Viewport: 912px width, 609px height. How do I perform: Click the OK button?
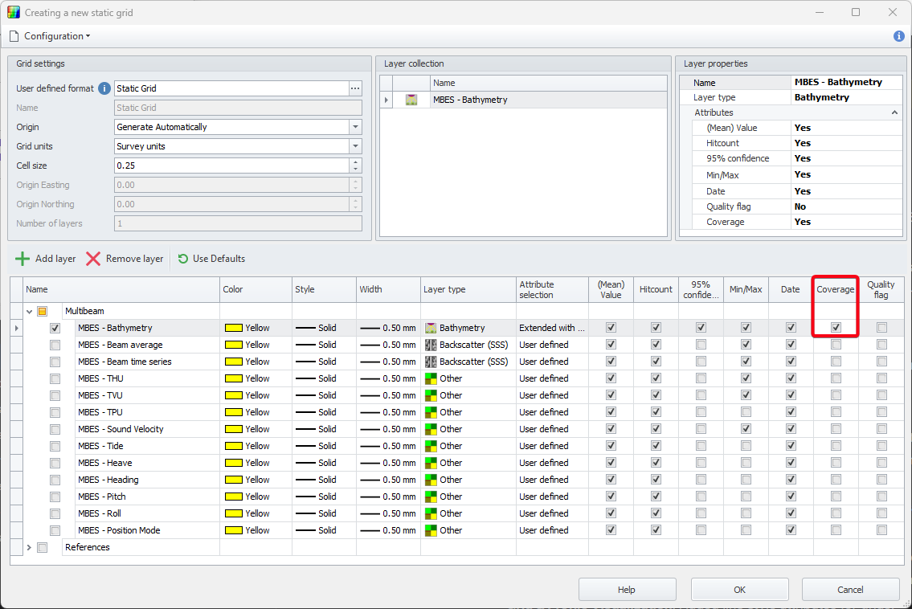click(739, 590)
